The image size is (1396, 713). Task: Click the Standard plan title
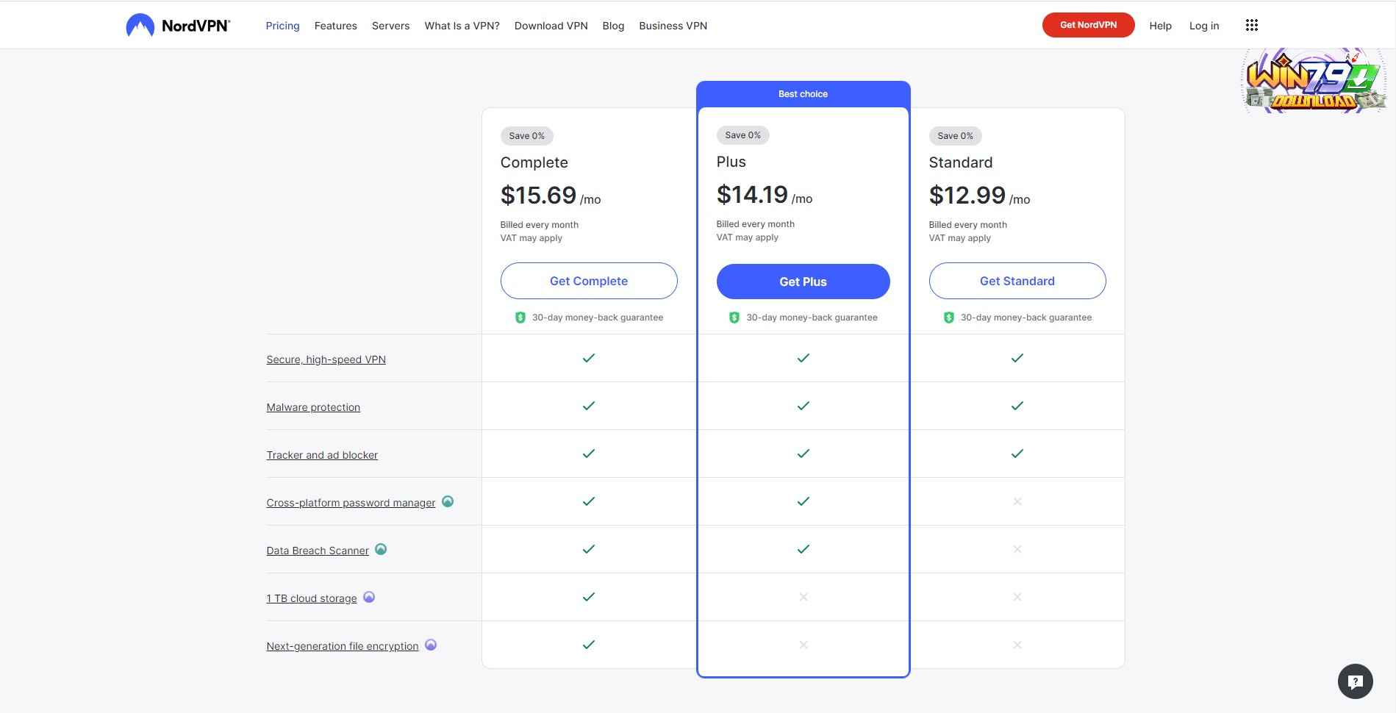click(961, 162)
